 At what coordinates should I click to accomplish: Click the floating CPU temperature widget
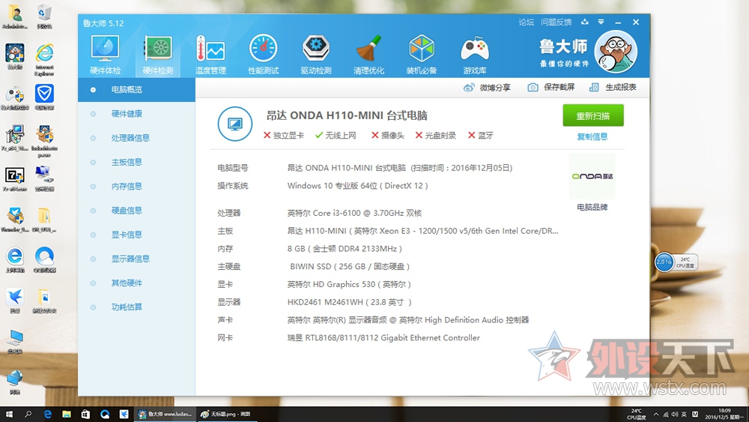(676, 262)
